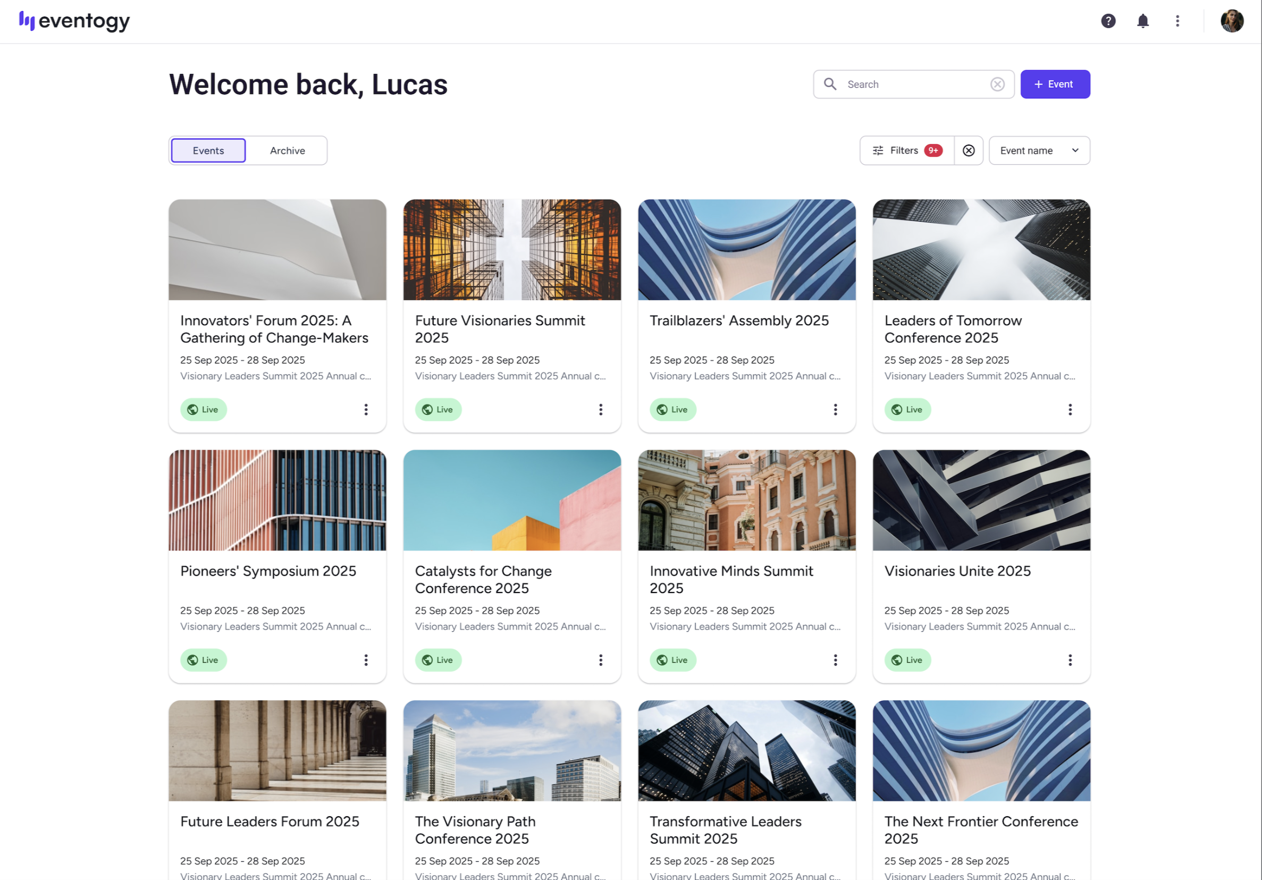Image resolution: width=1262 pixels, height=880 pixels.
Task: Click Live badge on Trailblazers' Assembly 2025
Action: click(673, 409)
